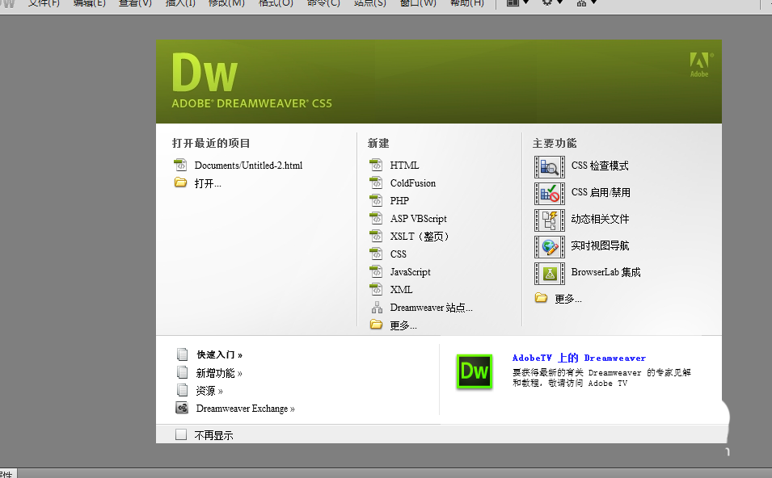
Task: Open the 快速入门 » link
Action: [220, 354]
